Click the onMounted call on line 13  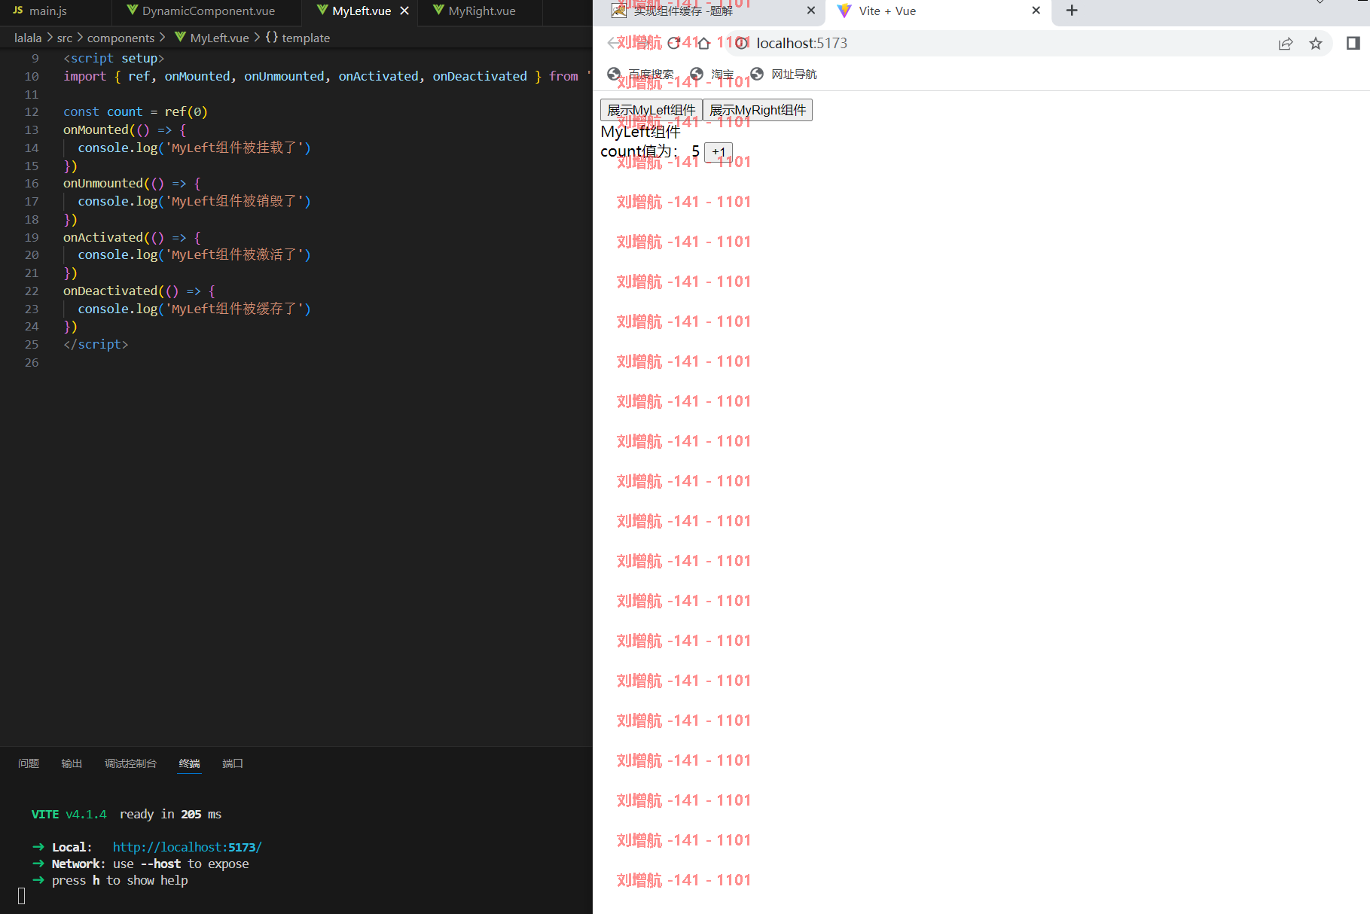tap(96, 129)
